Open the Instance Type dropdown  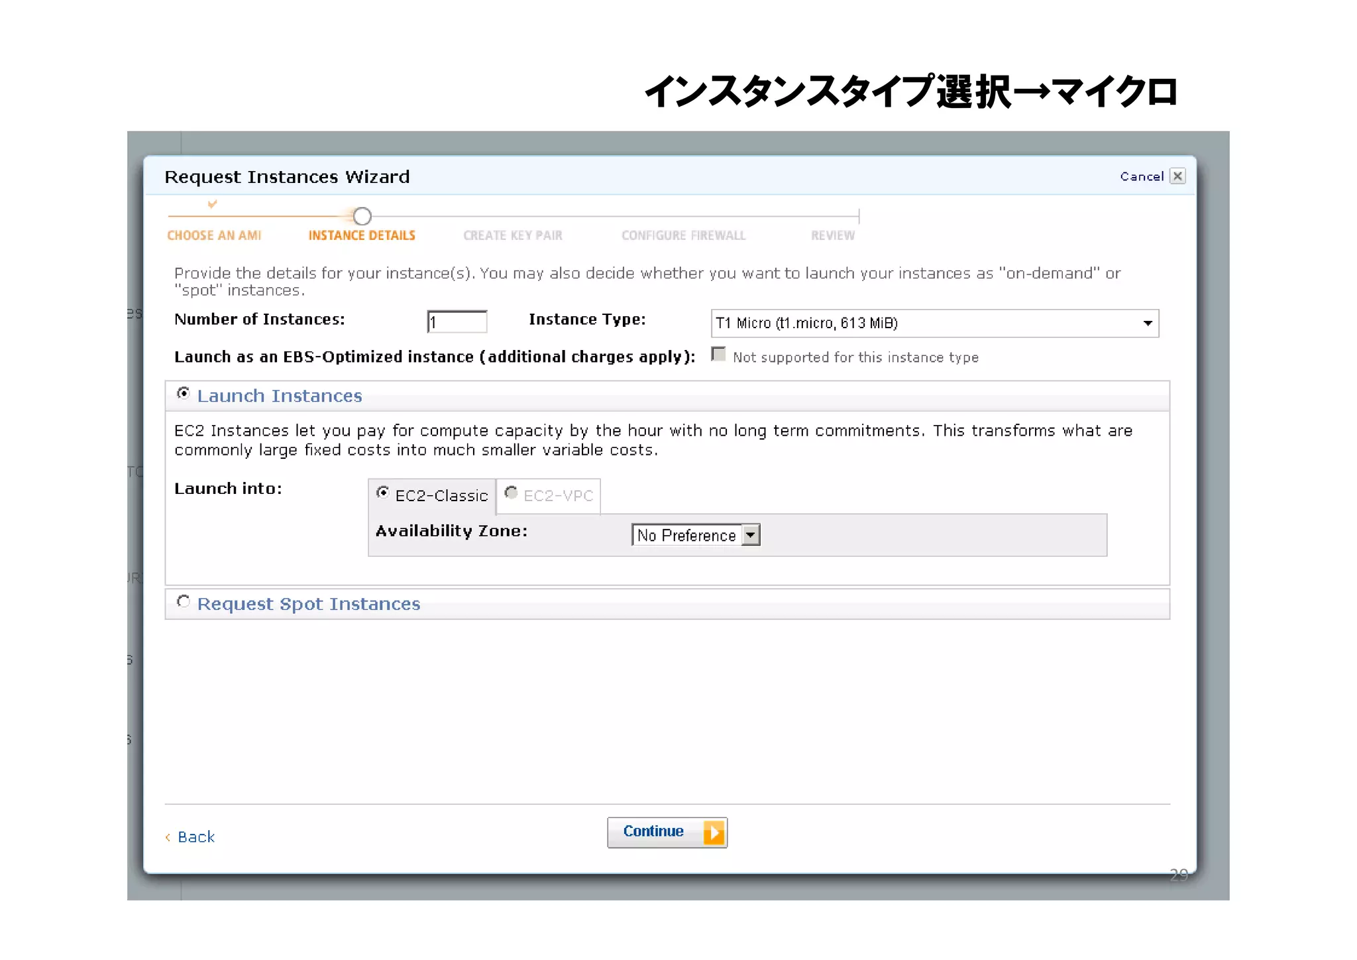coord(934,324)
